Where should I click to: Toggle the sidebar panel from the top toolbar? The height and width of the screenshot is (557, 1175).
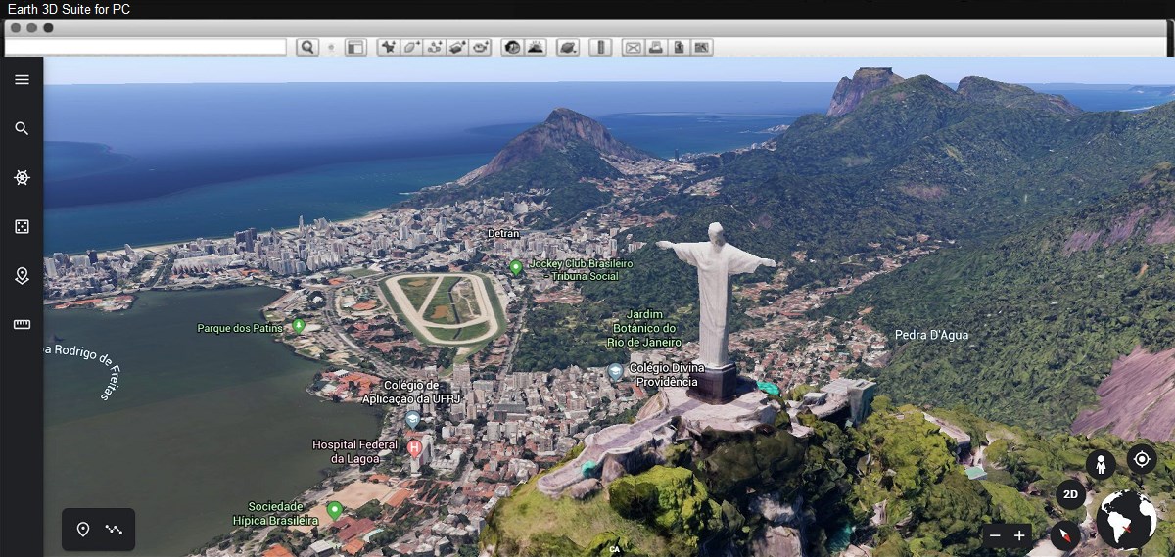click(x=354, y=47)
